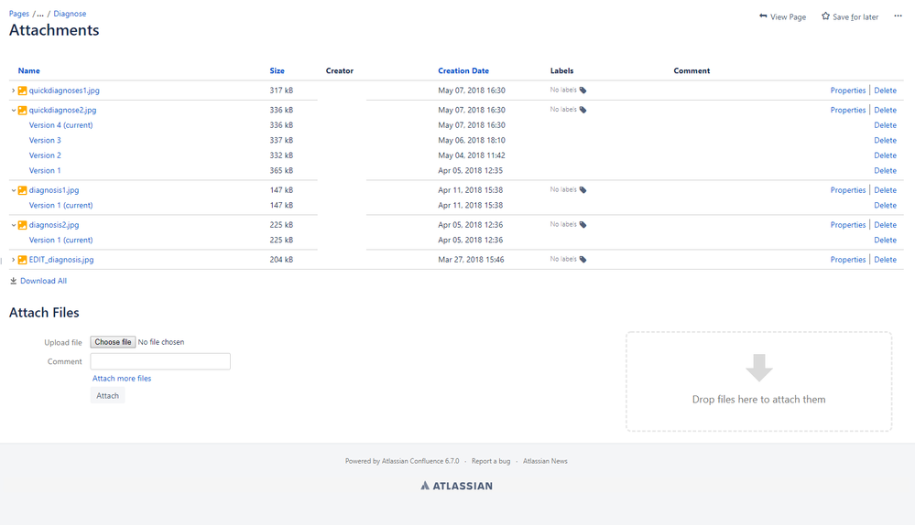Click Attach more files link
This screenshot has height=525, width=915.
(x=122, y=378)
